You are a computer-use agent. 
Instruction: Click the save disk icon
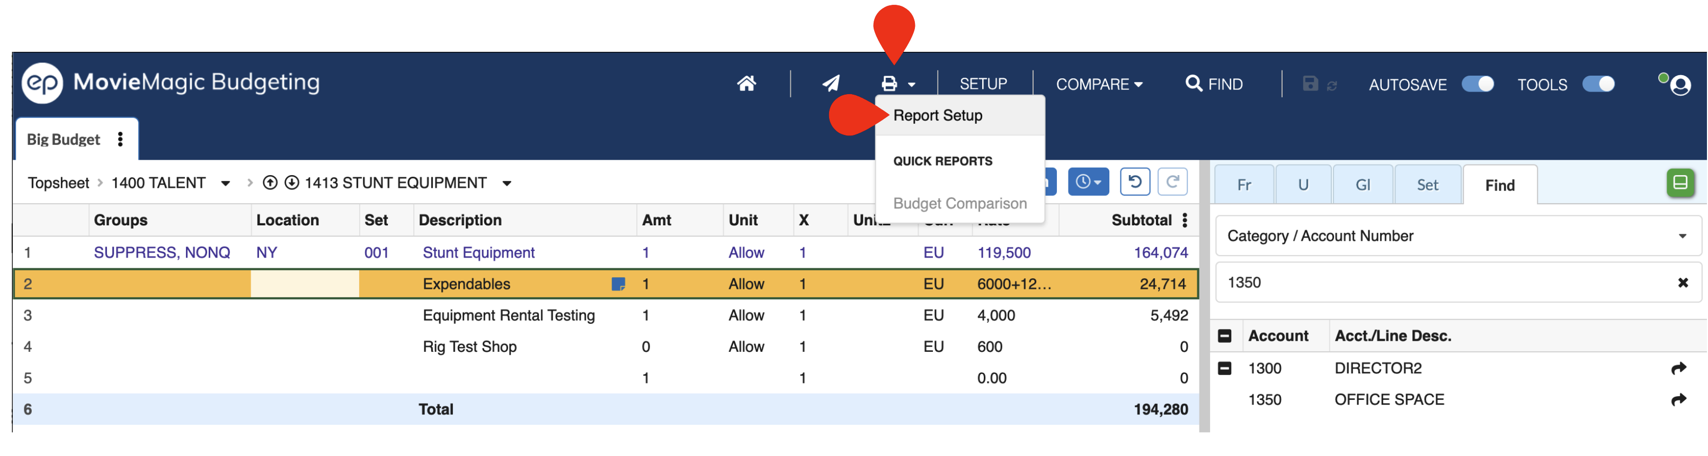click(1310, 84)
